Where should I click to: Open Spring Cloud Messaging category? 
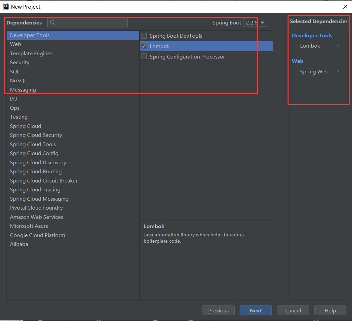click(x=73, y=199)
